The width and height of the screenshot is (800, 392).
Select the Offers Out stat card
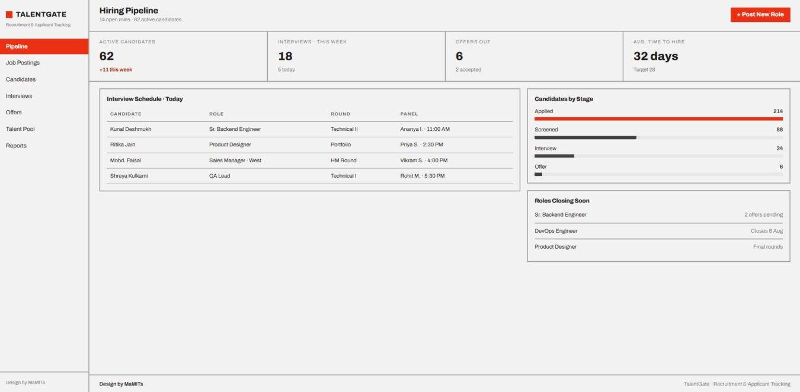tap(534, 56)
